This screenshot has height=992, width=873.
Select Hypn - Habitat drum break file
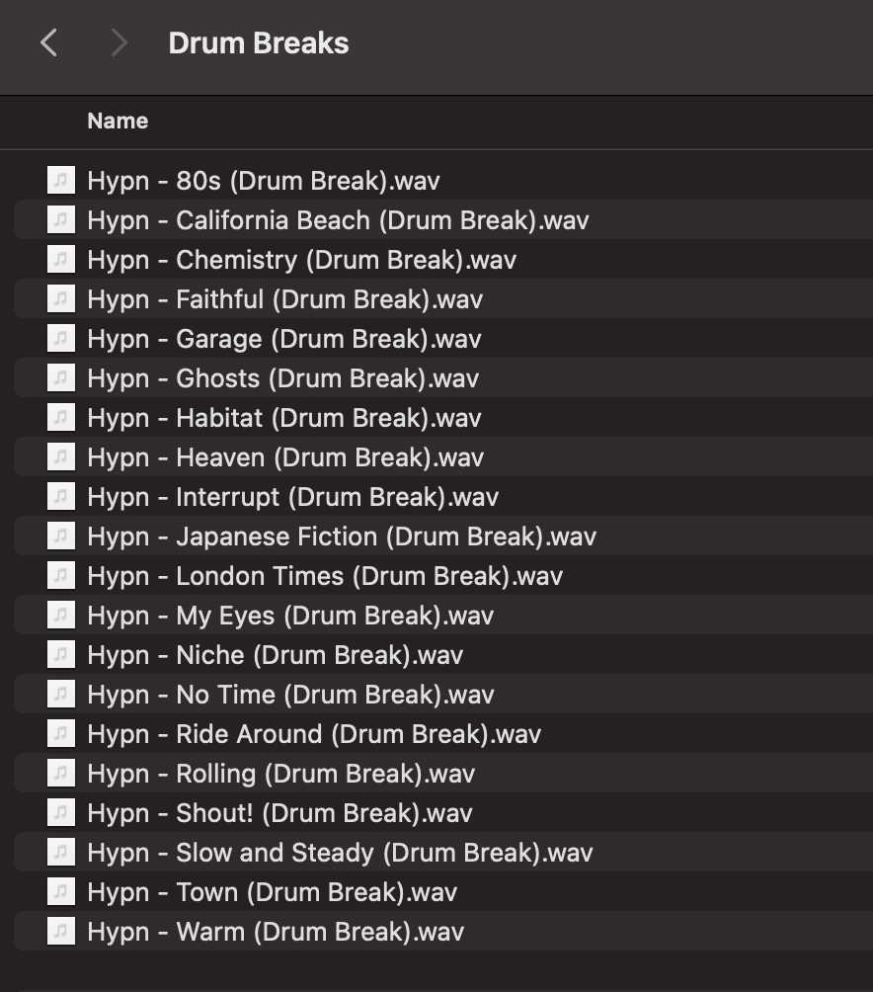point(283,418)
